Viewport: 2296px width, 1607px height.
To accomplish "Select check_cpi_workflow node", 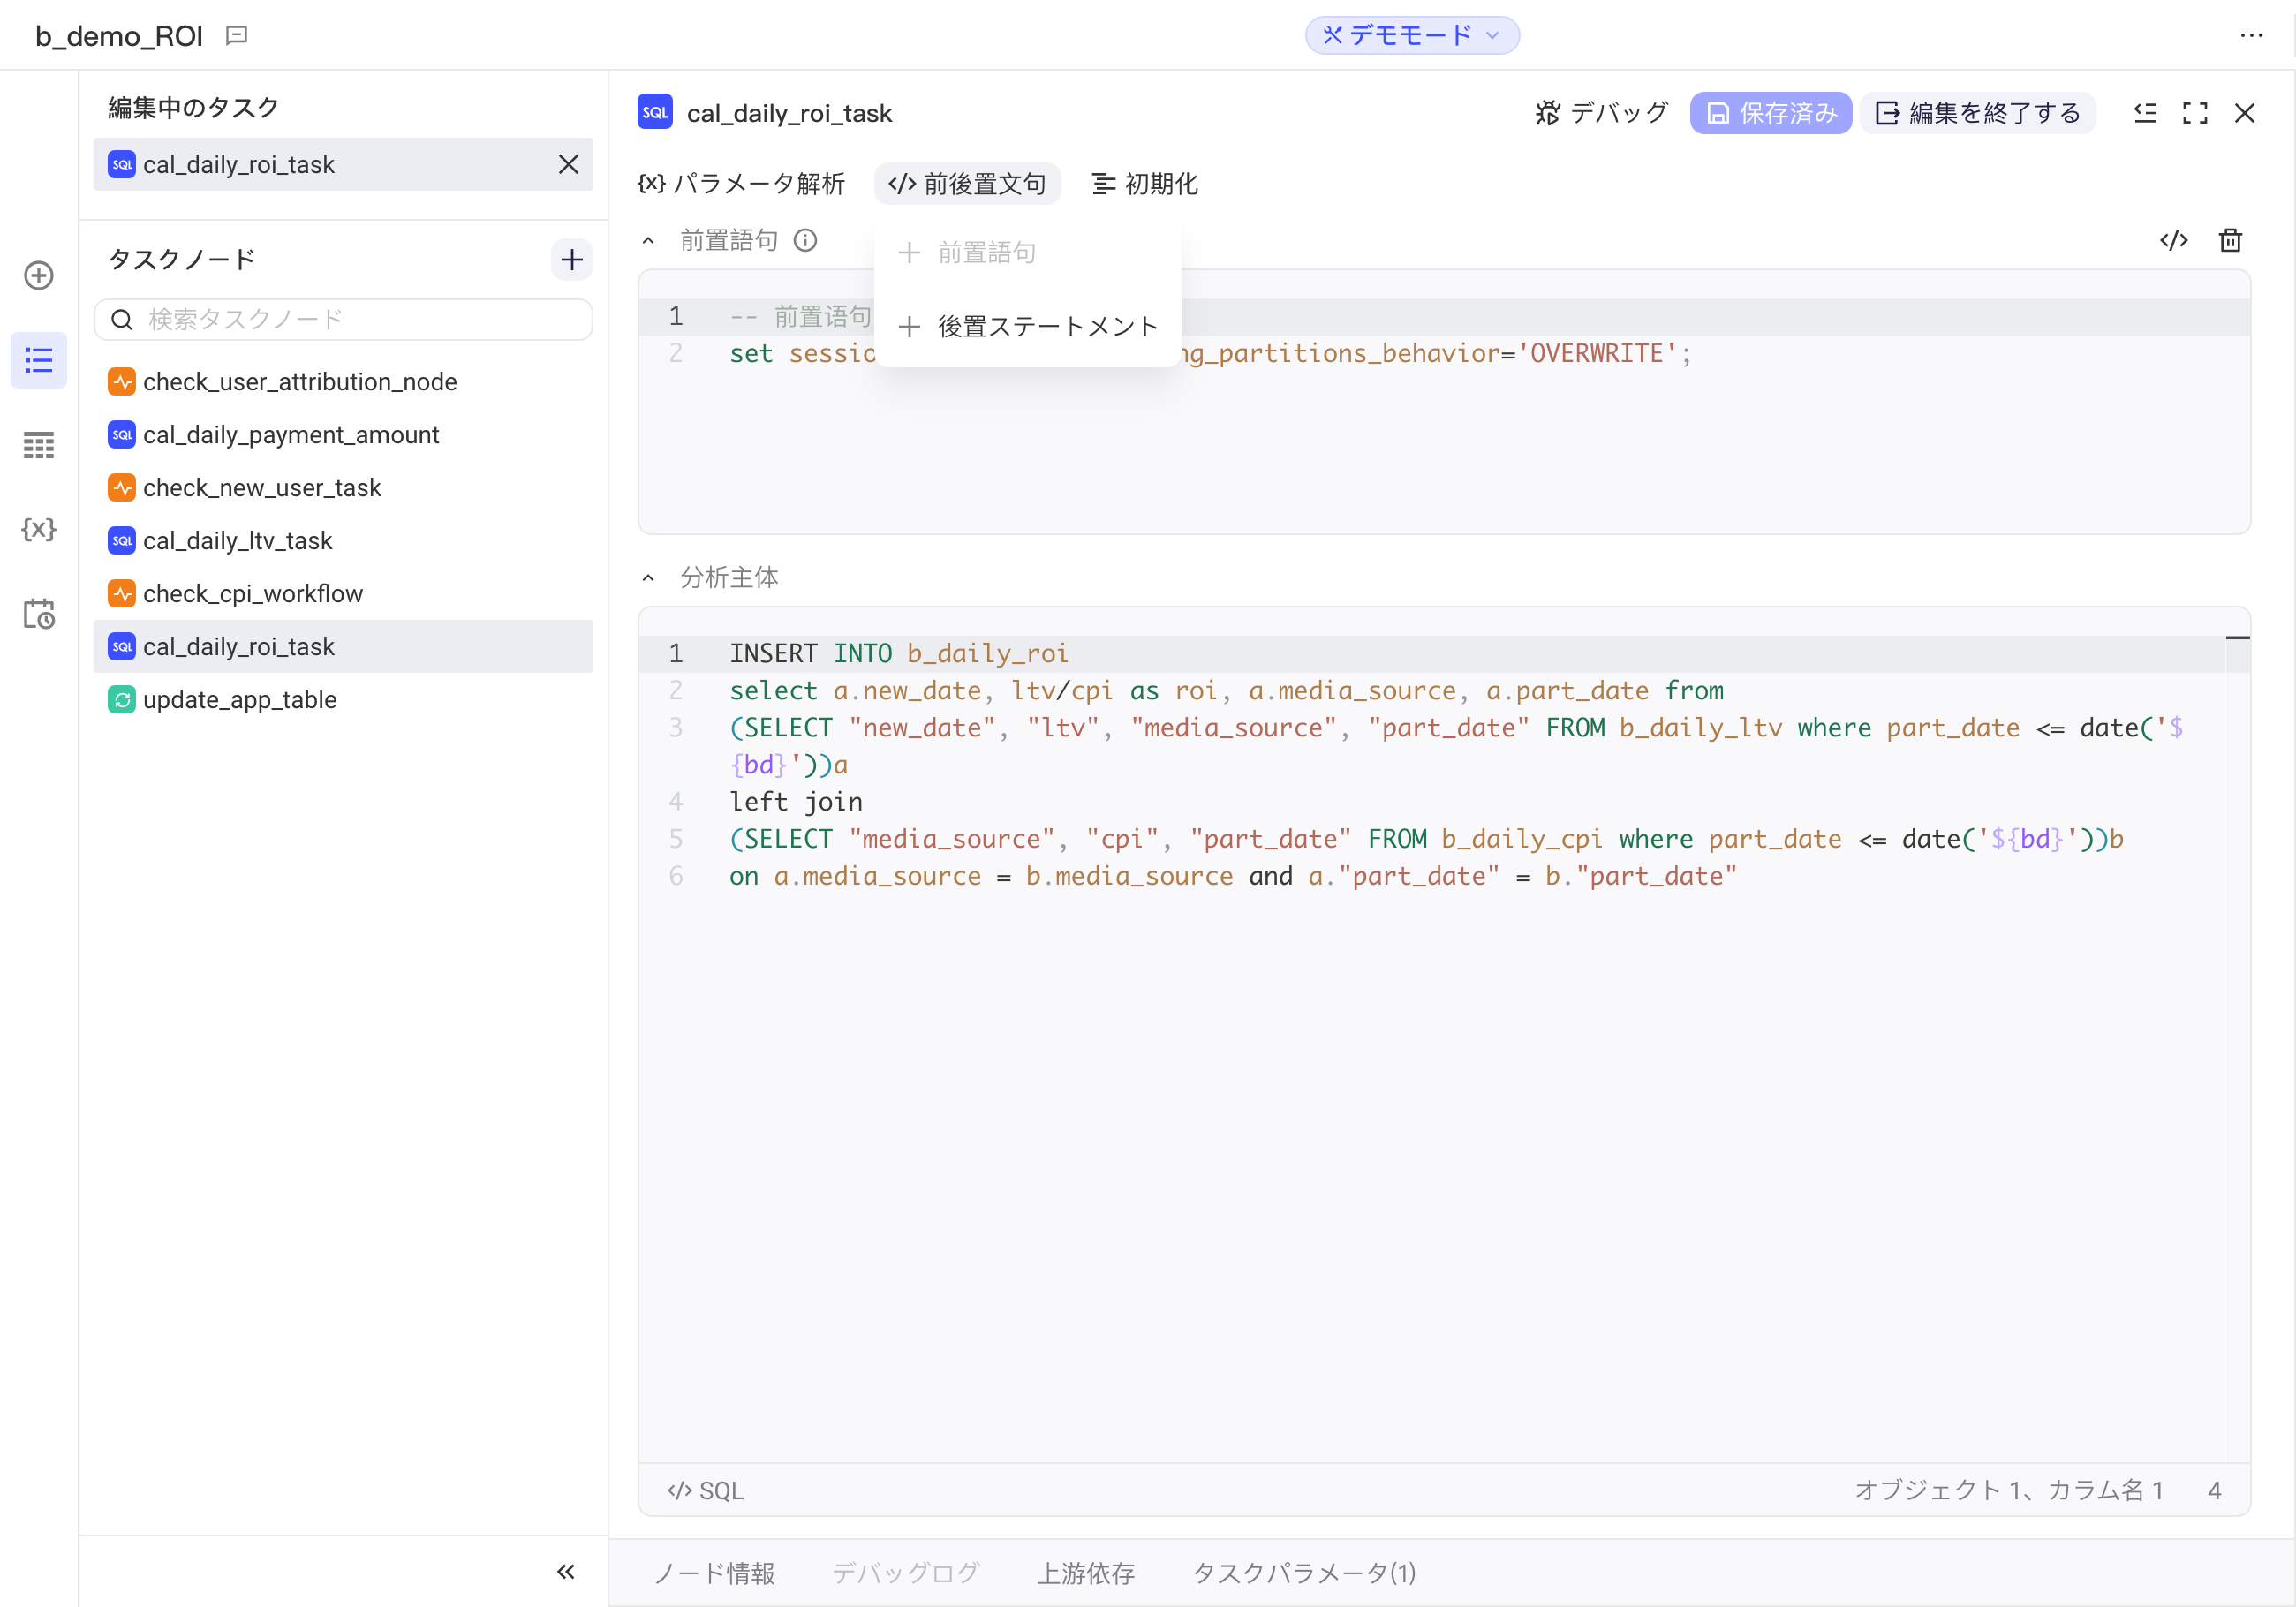I will point(343,593).
